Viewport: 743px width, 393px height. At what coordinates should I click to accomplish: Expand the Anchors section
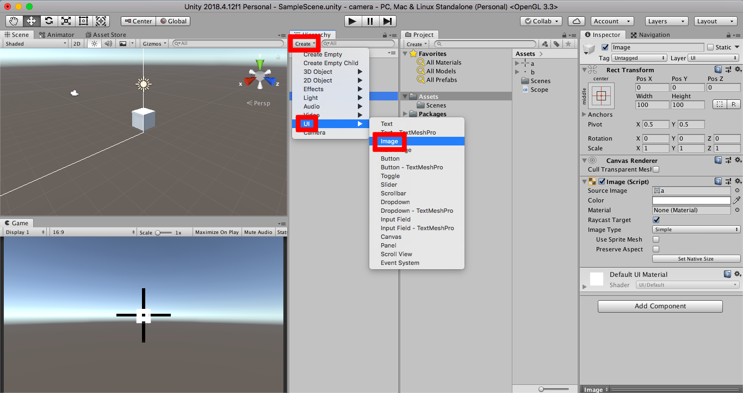584,115
